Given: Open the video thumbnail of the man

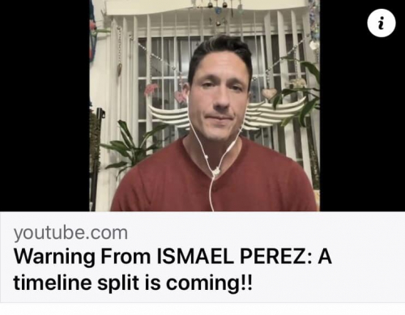Looking at the screenshot, I should pyautogui.click(x=204, y=105).
